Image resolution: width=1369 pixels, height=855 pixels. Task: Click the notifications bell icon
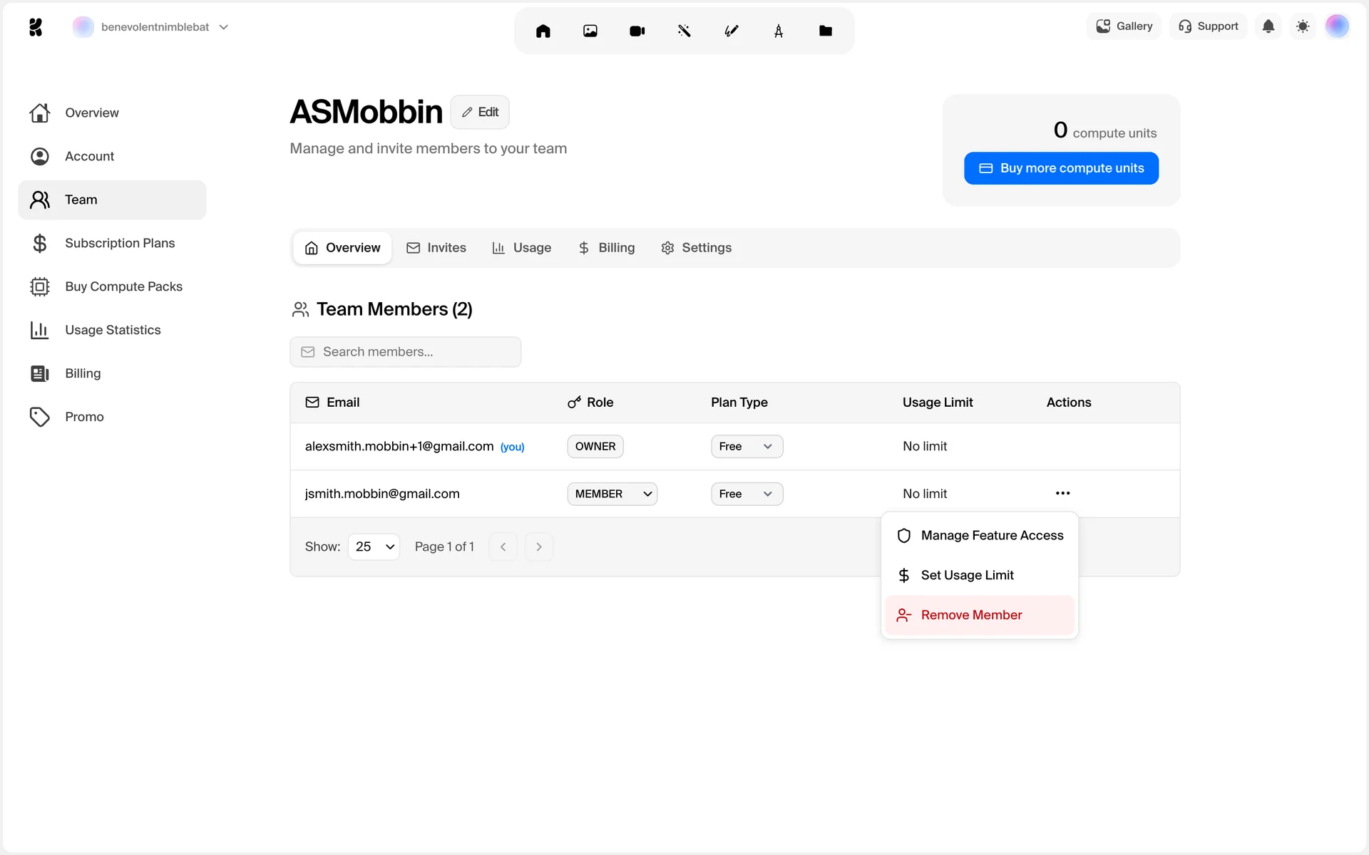tap(1268, 26)
